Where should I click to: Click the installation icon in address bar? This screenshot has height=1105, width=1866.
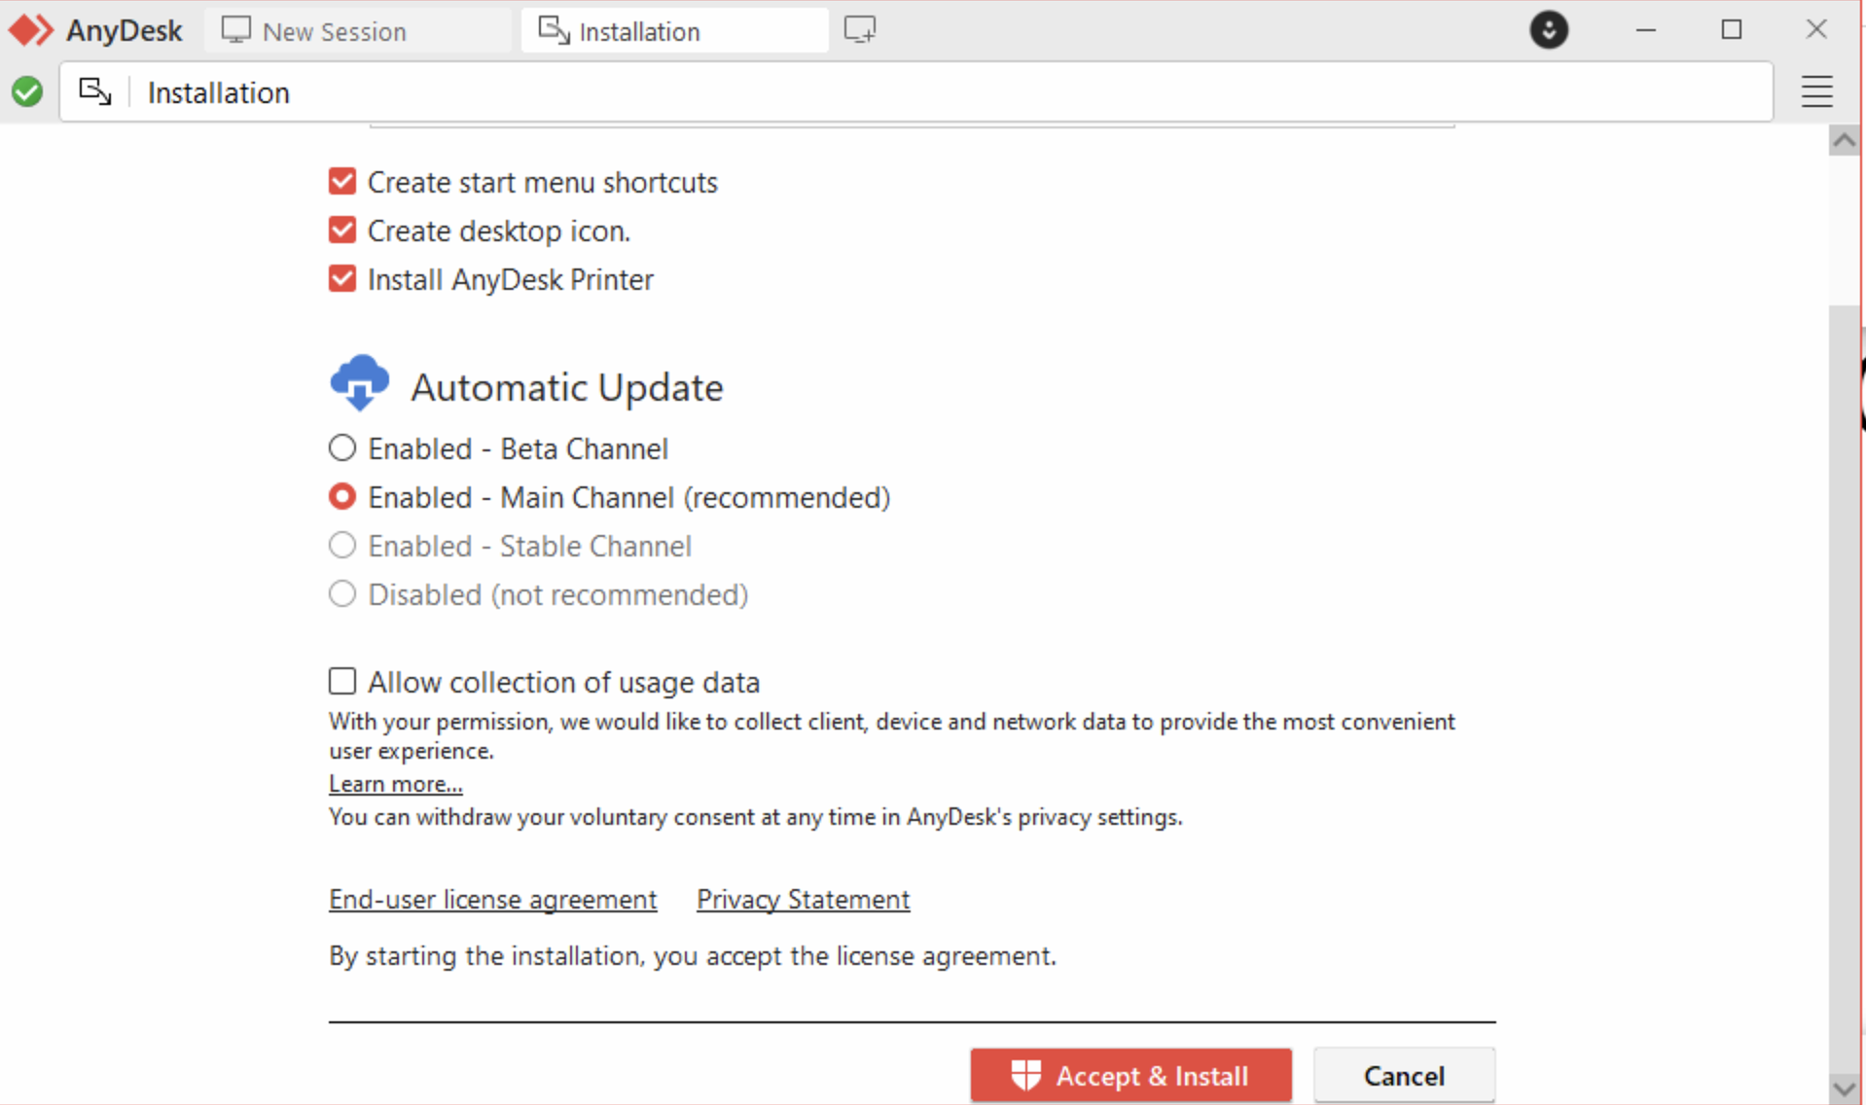(x=94, y=91)
